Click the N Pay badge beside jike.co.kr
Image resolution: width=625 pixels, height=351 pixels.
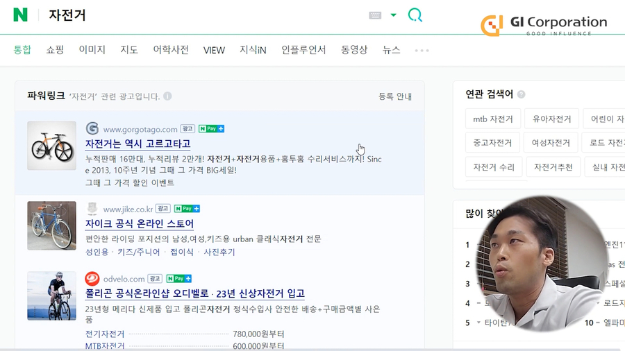click(187, 209)
